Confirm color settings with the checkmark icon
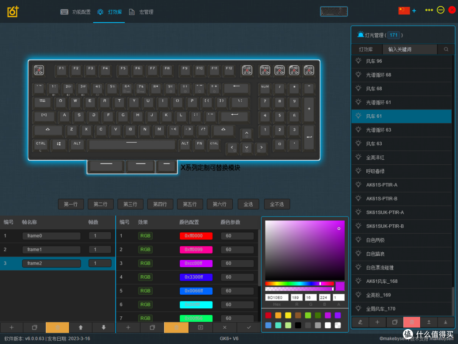The height and width of the screenshot is (344, 458). tap(249, 327)
